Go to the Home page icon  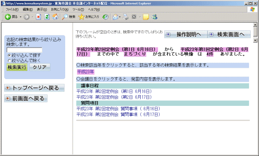click(55, 17)
